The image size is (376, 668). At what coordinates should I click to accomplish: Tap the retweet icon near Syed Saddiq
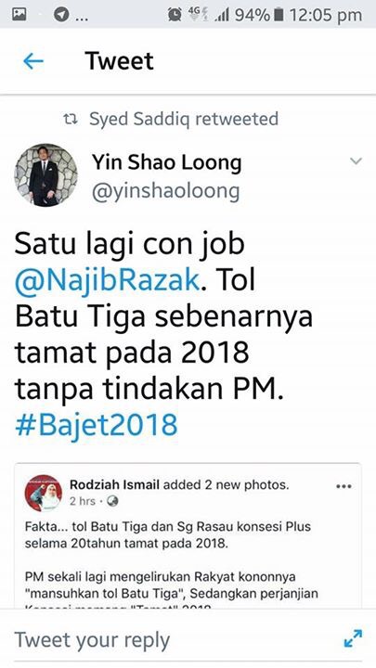coord(71,120)
